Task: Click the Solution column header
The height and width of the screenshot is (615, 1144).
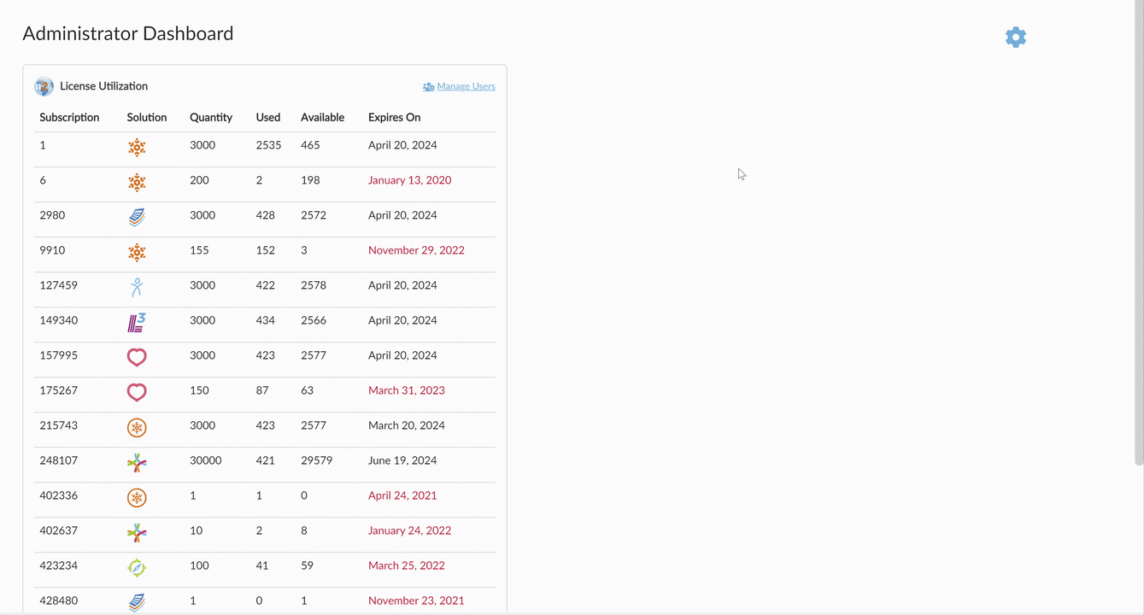Action: tap(147, 117)
